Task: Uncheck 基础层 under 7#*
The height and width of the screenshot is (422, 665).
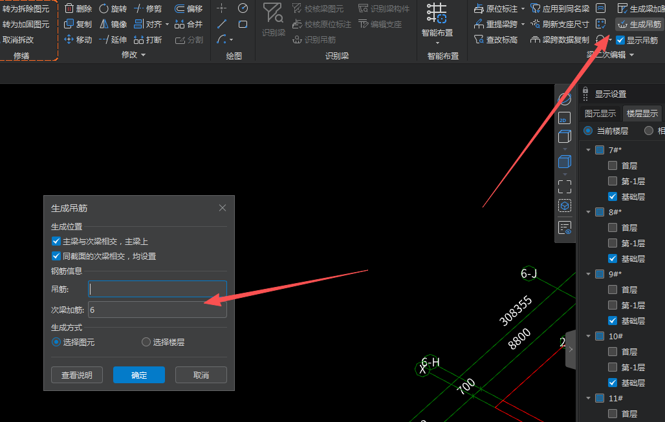Action: point(613,196)
